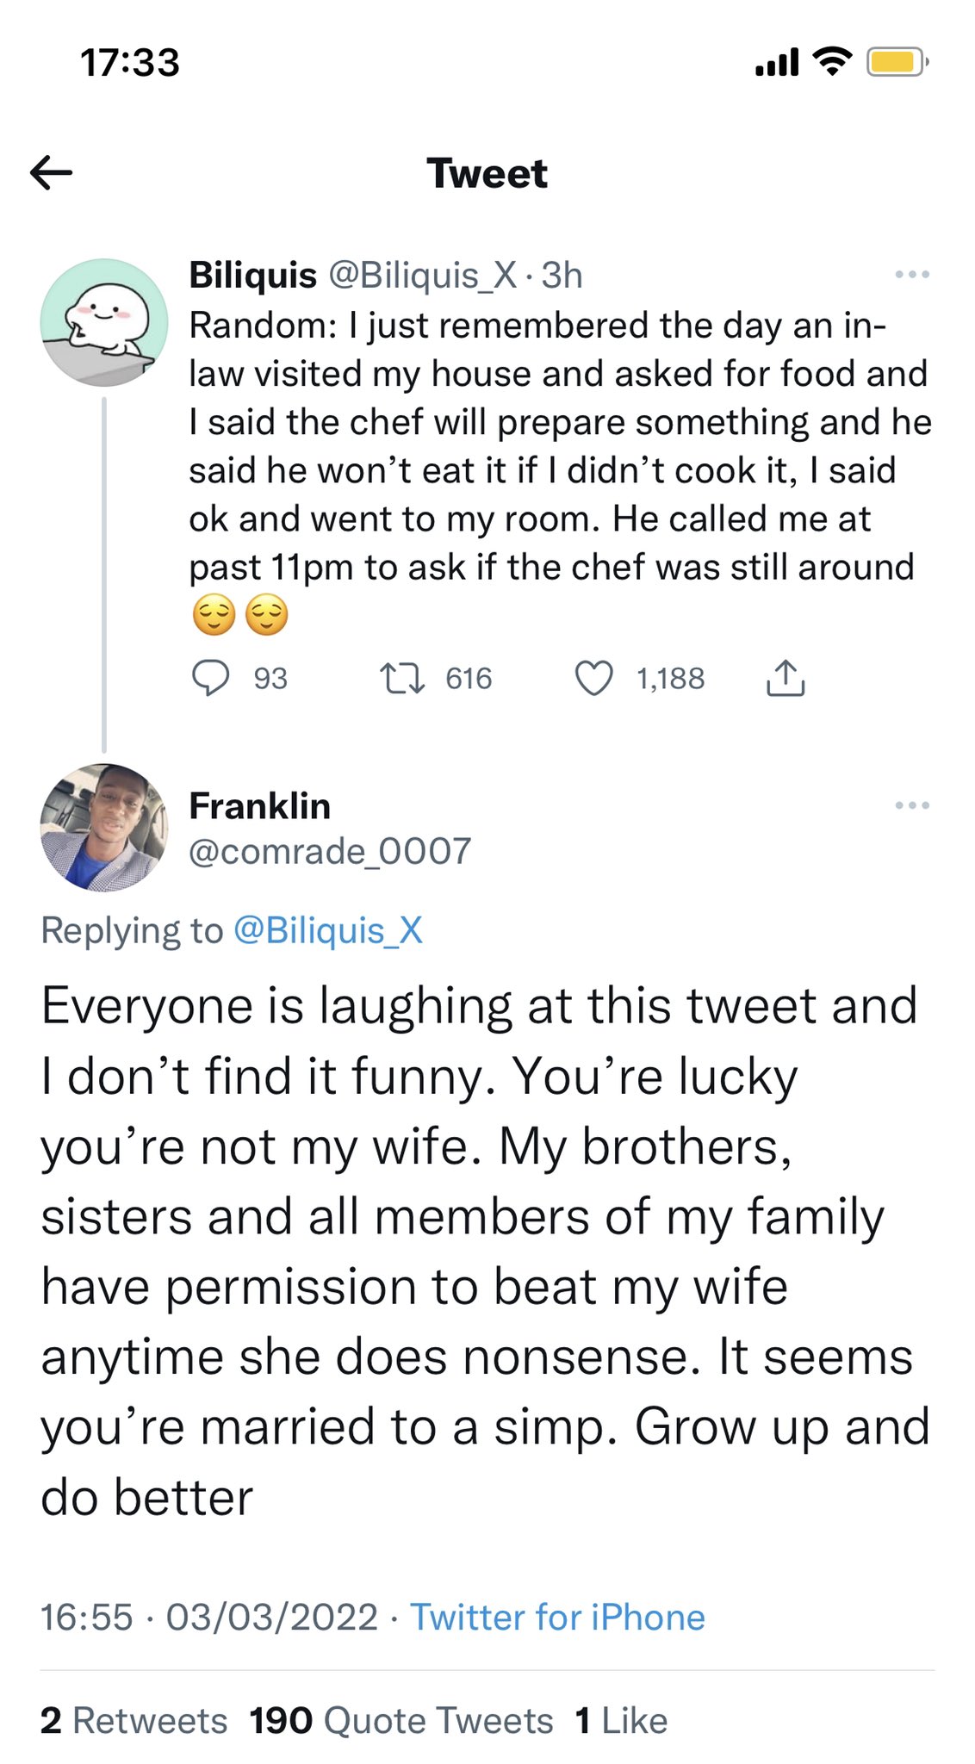
Task: Tap the share icon on Biliquis's tweet
Action: (785, 678)
